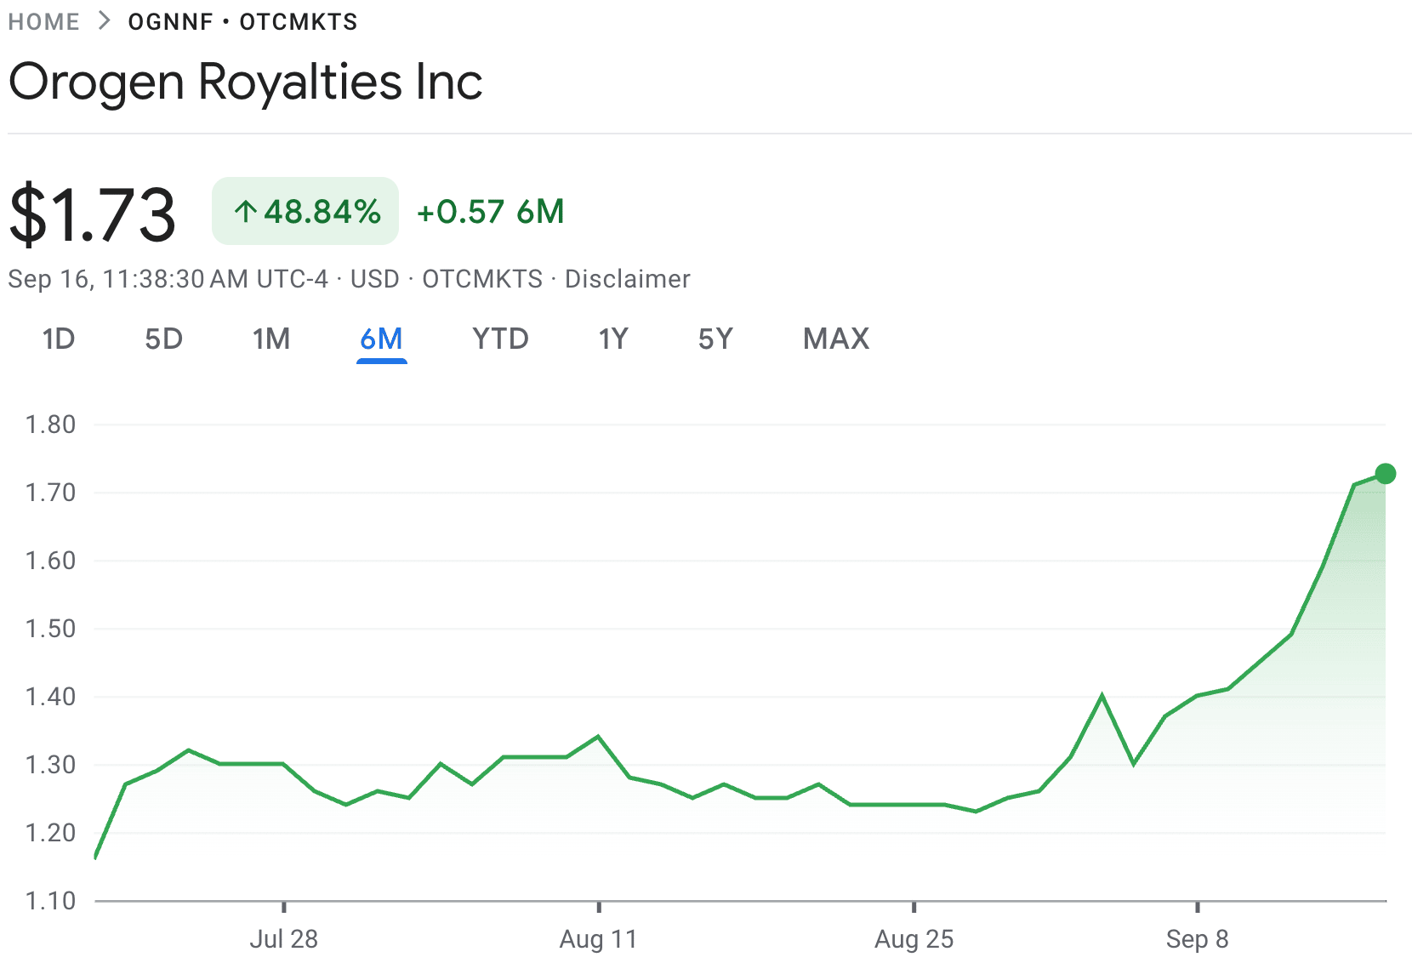Switch to the 1D range tab

(x=59, y=339)
